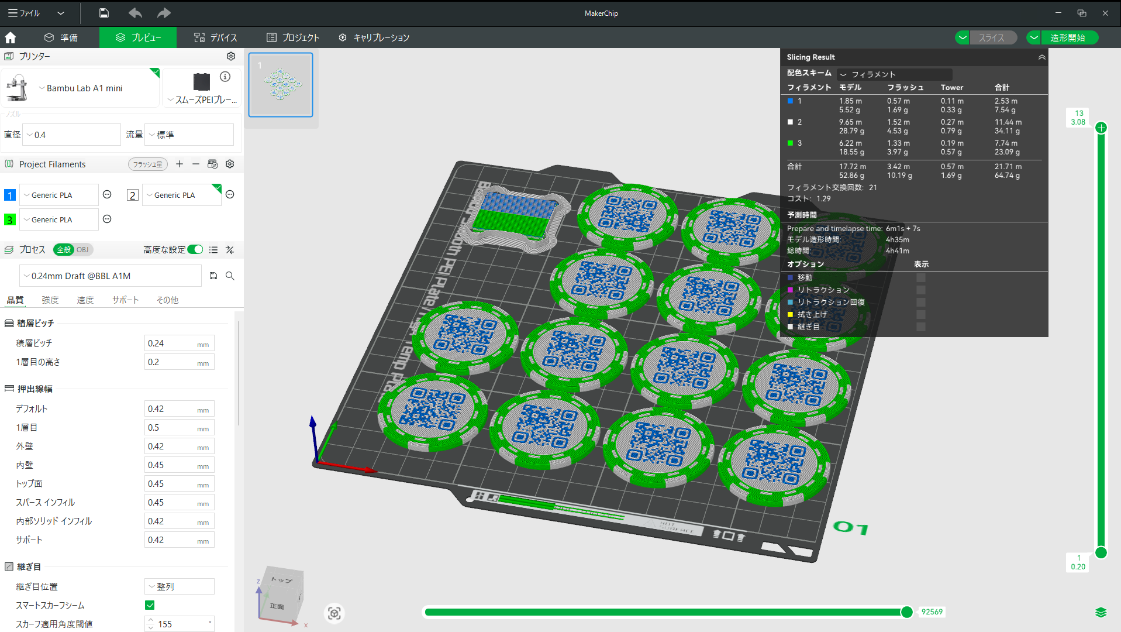This screenshot has height=632, width=1121.
Task: Open the ファイル menu dropdown arrow
Action: [x=61, y=13]
